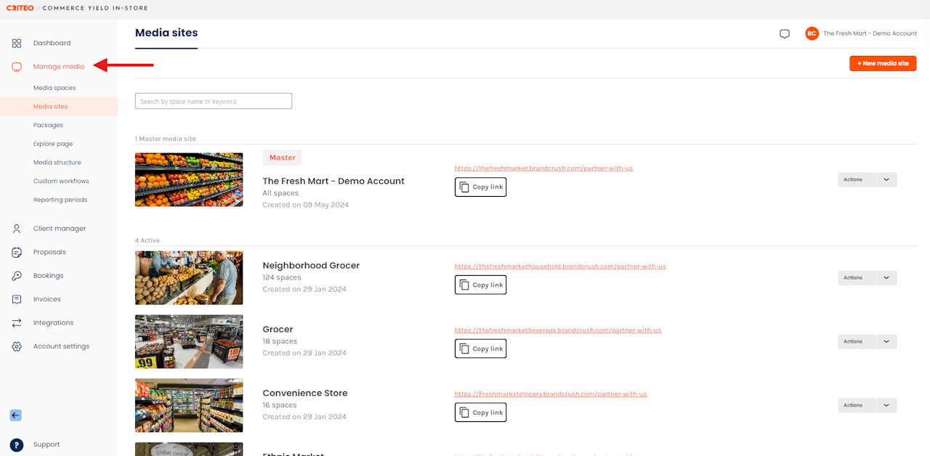Image resolution: width=930 pixels, height=456 pixels.
Task: Go to Client manager
Action: (x=60, y=229)
